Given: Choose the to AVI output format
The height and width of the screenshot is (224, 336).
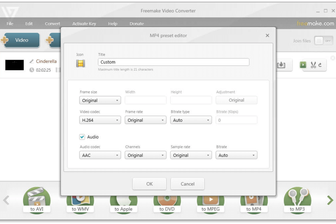Looking at the screenshot, I should tap(37, 200).
